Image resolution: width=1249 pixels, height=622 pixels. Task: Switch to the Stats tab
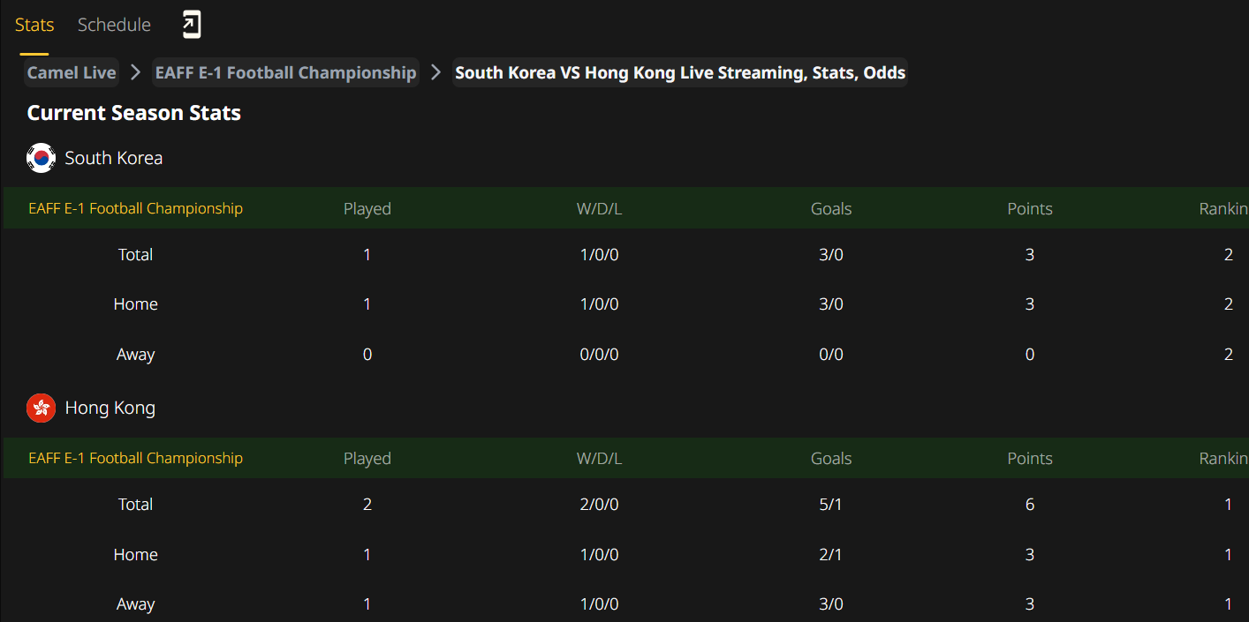(34, 25)
